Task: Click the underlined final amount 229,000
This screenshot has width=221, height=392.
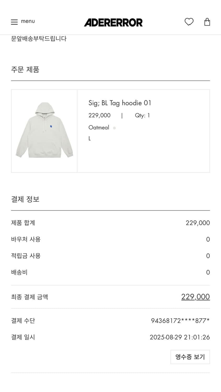Action: coord(195,297)
